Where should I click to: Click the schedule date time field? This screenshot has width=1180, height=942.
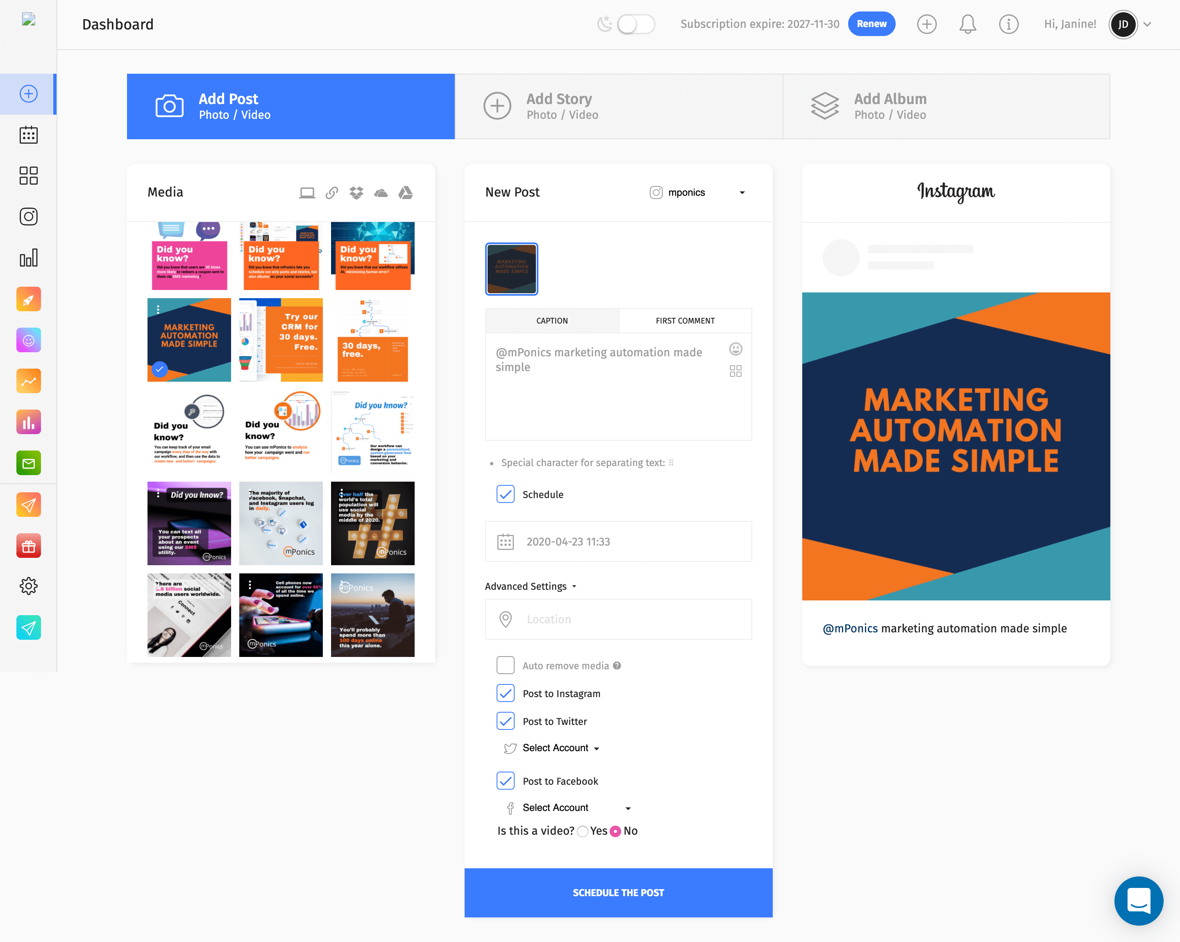point(618,541)
